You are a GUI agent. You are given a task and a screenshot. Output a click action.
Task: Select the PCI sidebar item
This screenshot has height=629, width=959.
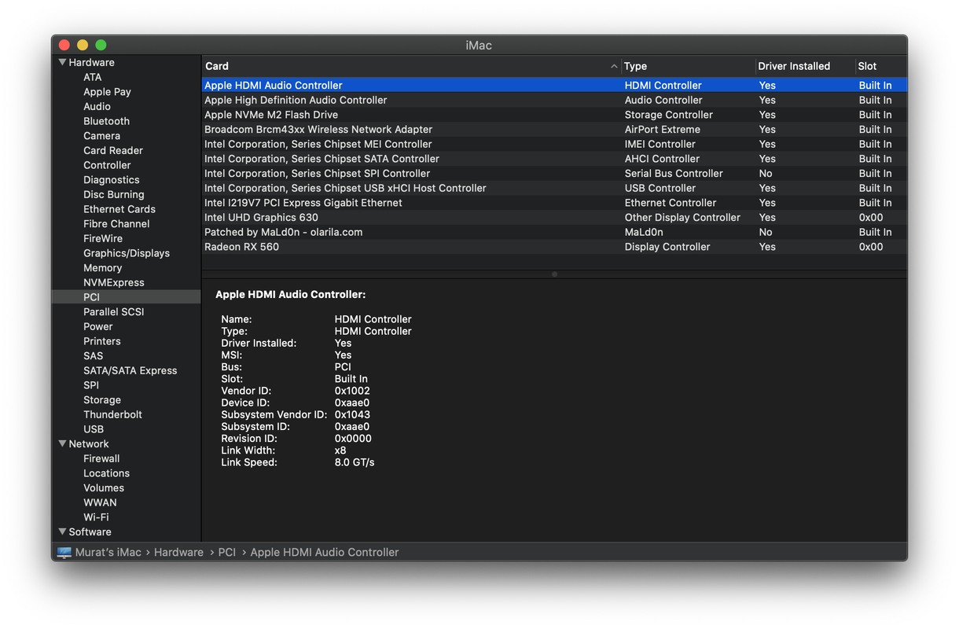(x=126, y=297)
